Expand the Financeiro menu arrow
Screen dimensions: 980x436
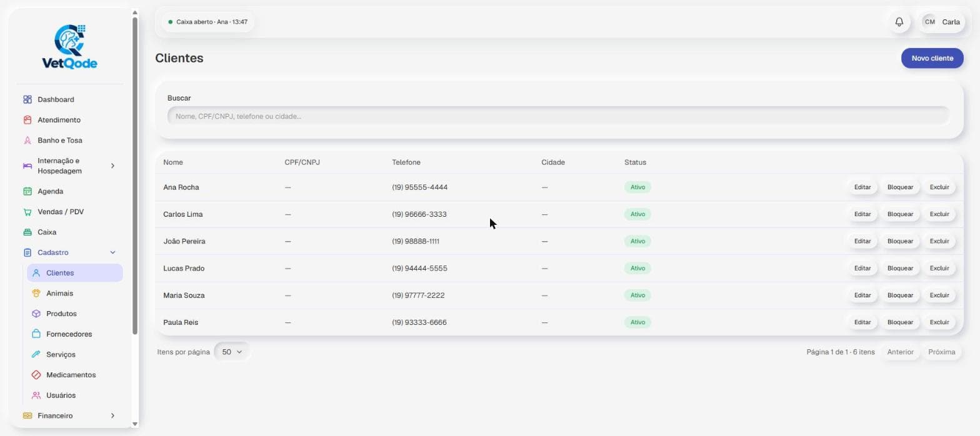click(112, 415)
